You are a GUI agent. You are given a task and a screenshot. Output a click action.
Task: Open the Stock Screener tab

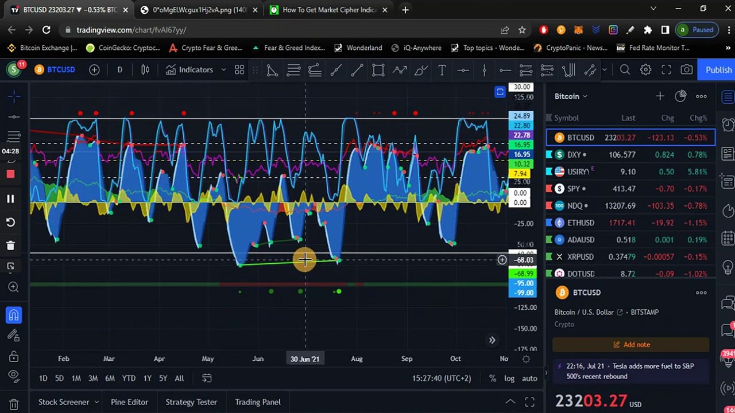[64, 402]
